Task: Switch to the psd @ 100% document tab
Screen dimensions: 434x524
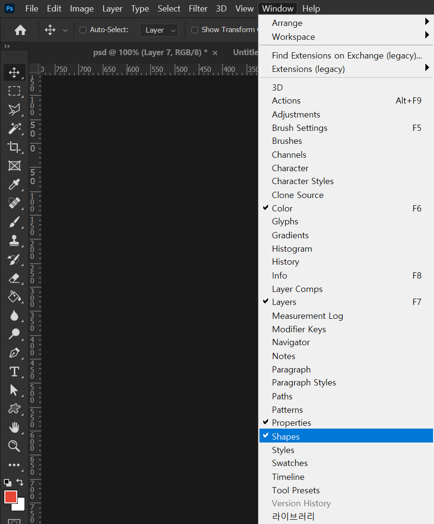Action: (150, 52)
